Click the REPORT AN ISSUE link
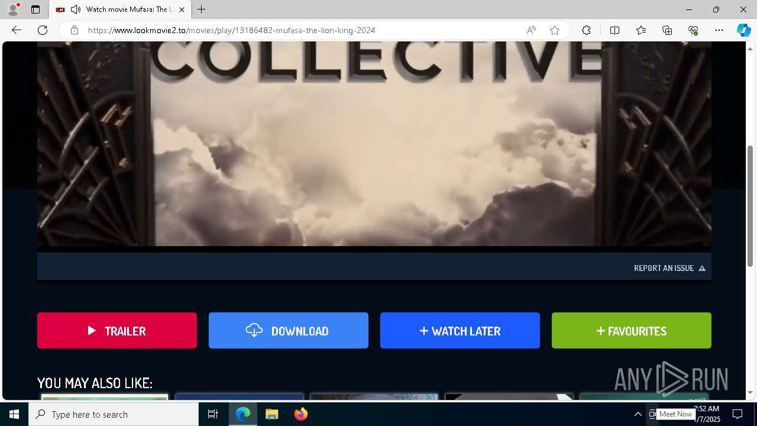Viewport: 757px width, 426px height. point(669,268)
